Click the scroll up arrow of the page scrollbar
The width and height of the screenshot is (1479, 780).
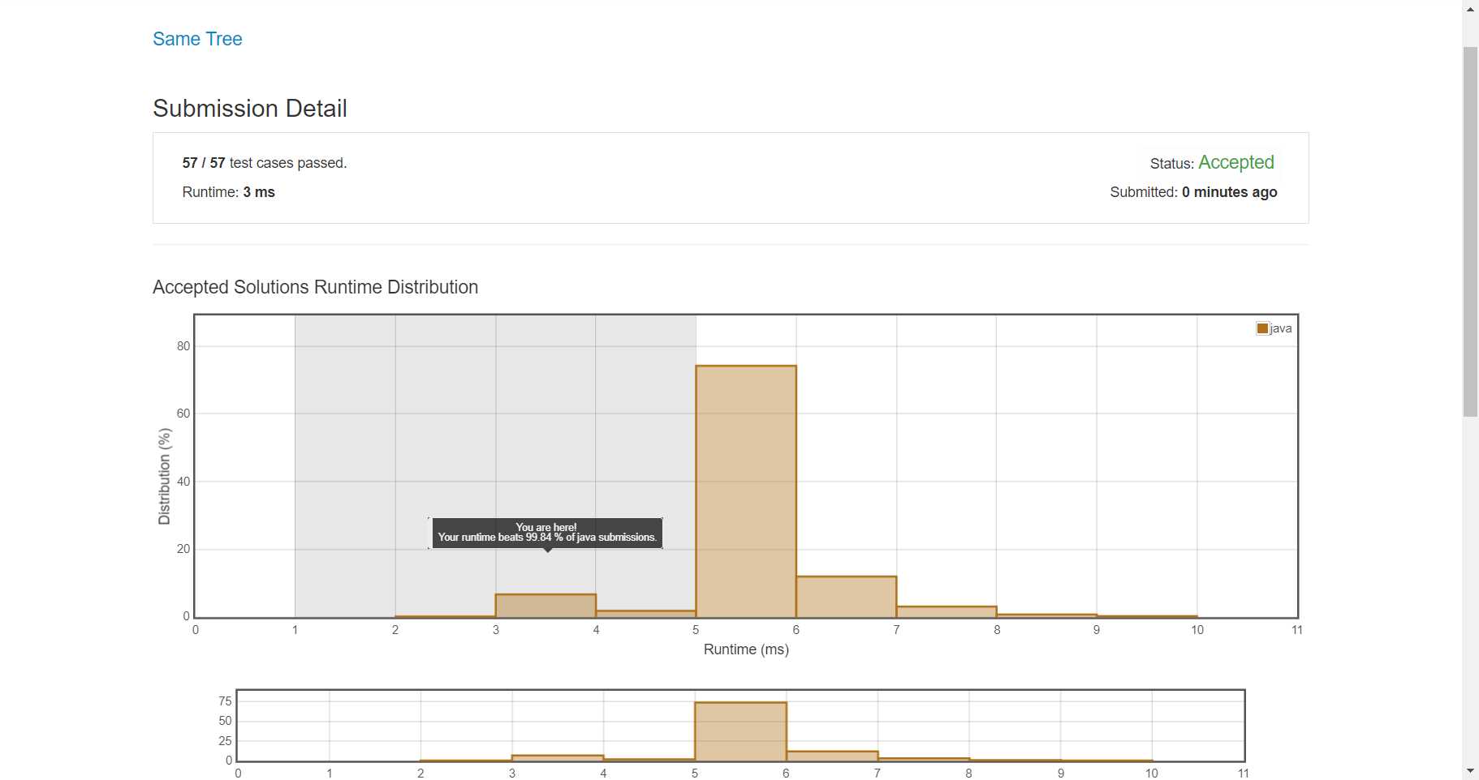coord(1470,8)
